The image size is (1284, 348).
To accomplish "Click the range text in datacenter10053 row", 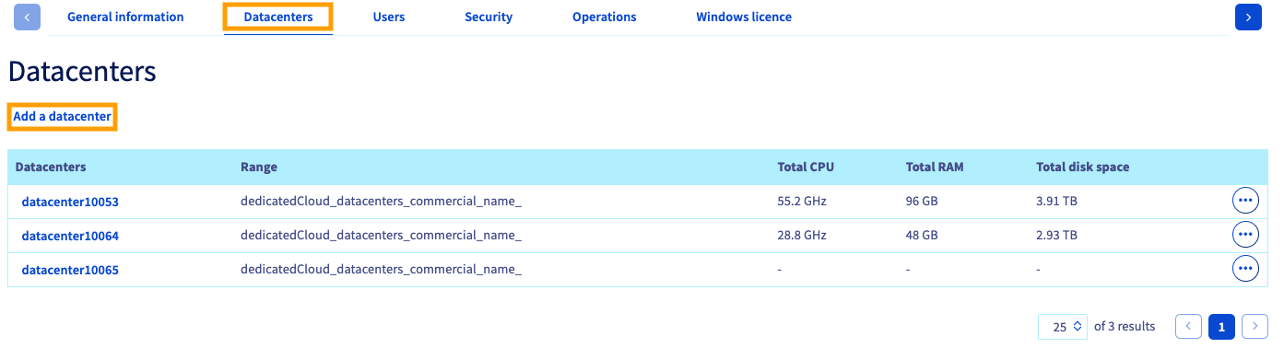I will (x=381, y=201).
